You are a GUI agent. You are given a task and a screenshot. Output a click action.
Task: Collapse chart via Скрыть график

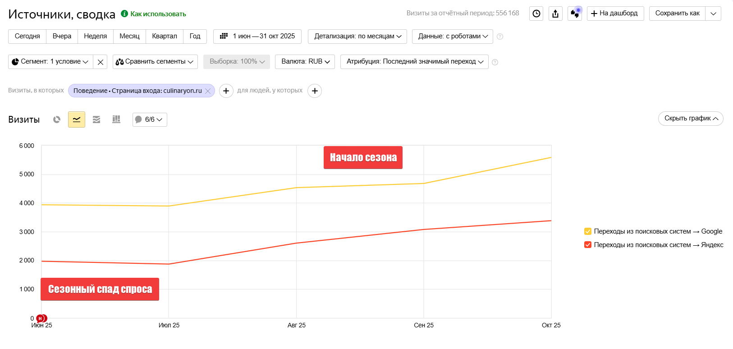pos(691,119)
